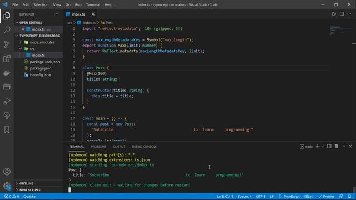The height and width of the screenshot is (200, 356).
Task: Switch to the Output panel tab
Action: pyautogui.click(x=119, y=147)
